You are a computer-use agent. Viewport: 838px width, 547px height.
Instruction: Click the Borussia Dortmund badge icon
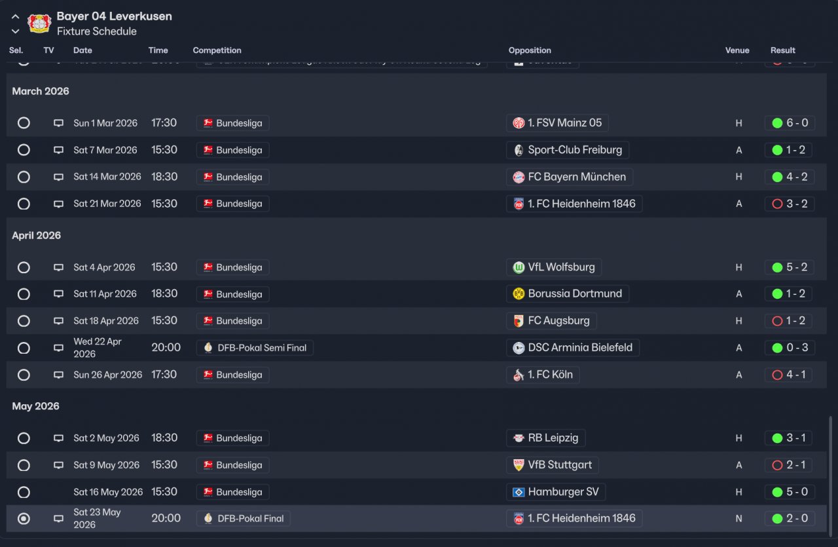[x=519, y=293]
